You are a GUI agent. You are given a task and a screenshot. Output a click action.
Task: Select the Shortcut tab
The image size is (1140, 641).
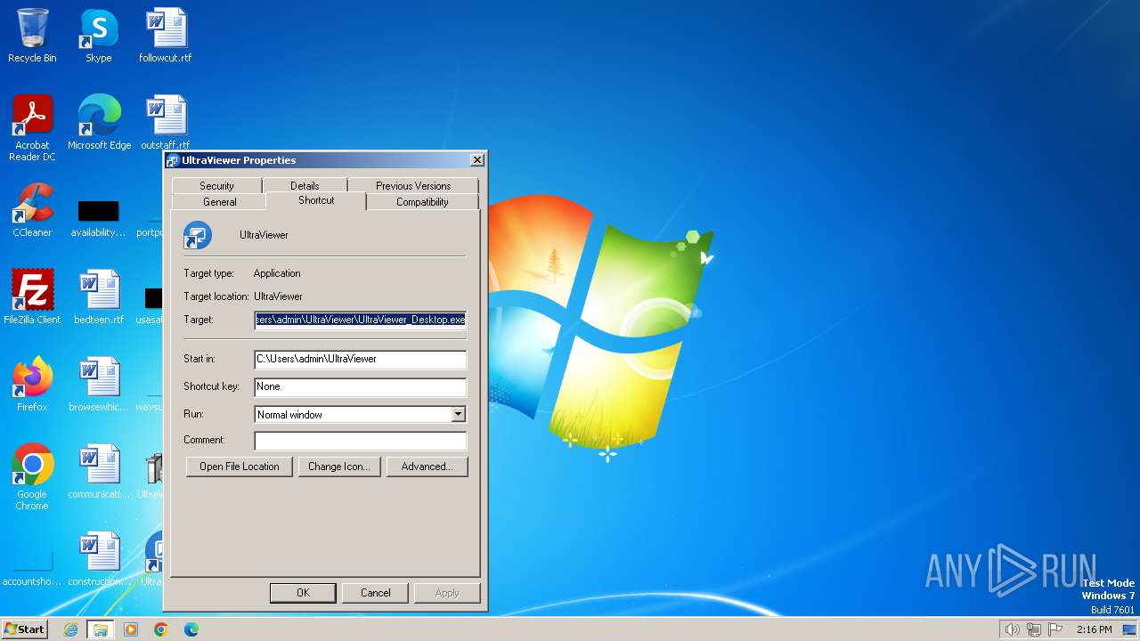tap(316, 200)
